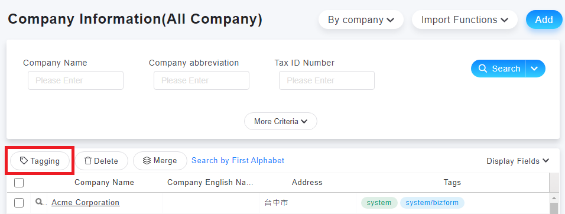Open the Search button's arrow dropdown
This screenshot has height=214, width=565.
tap(535, 69)
